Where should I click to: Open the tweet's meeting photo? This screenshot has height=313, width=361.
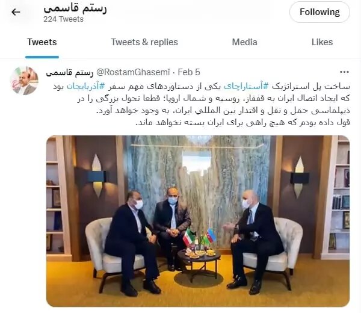pyautogui.click(x=198, y=221)
